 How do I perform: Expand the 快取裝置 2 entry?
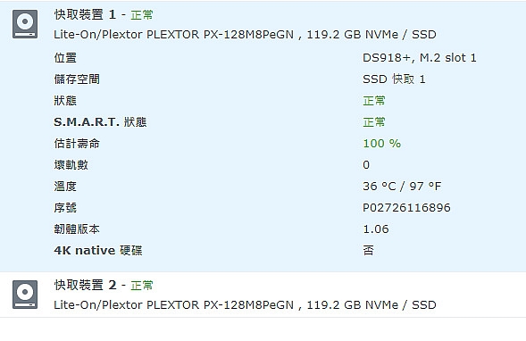[x=263, y=295]
